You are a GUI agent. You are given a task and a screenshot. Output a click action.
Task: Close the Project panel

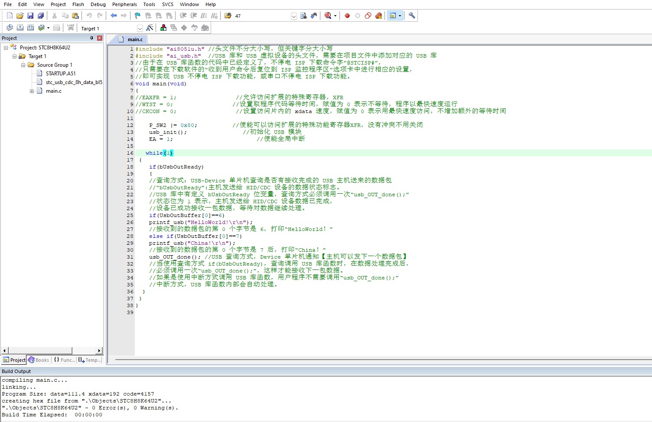click(x=100, y=38)
